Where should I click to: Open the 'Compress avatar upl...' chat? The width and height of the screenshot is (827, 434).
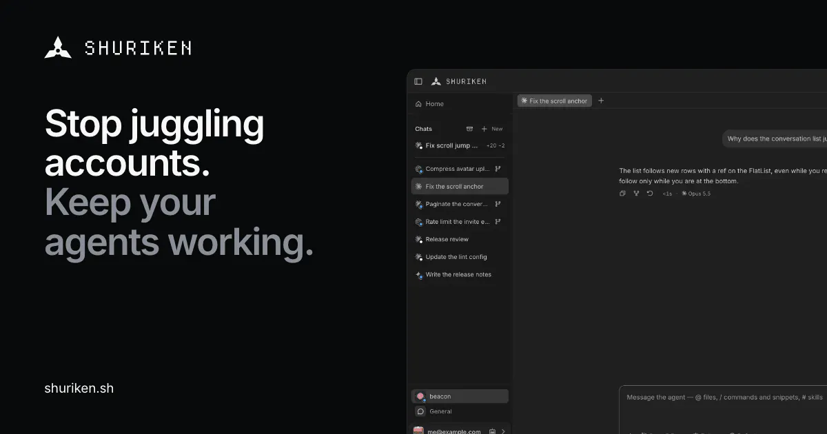460,169
